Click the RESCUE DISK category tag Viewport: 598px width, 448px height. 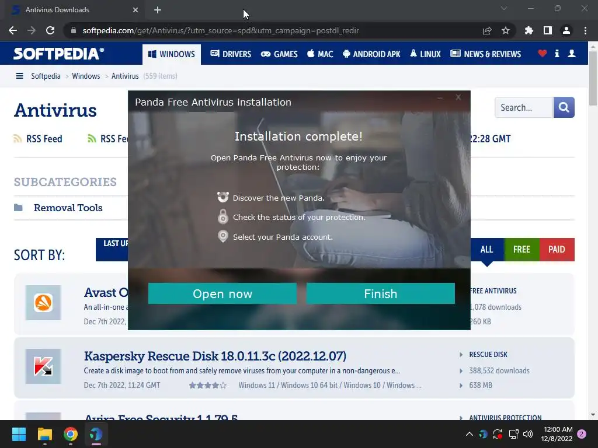pos(488,354)
